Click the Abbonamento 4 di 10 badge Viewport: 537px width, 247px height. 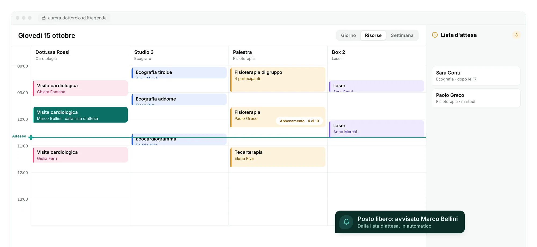tap(299, 121)
